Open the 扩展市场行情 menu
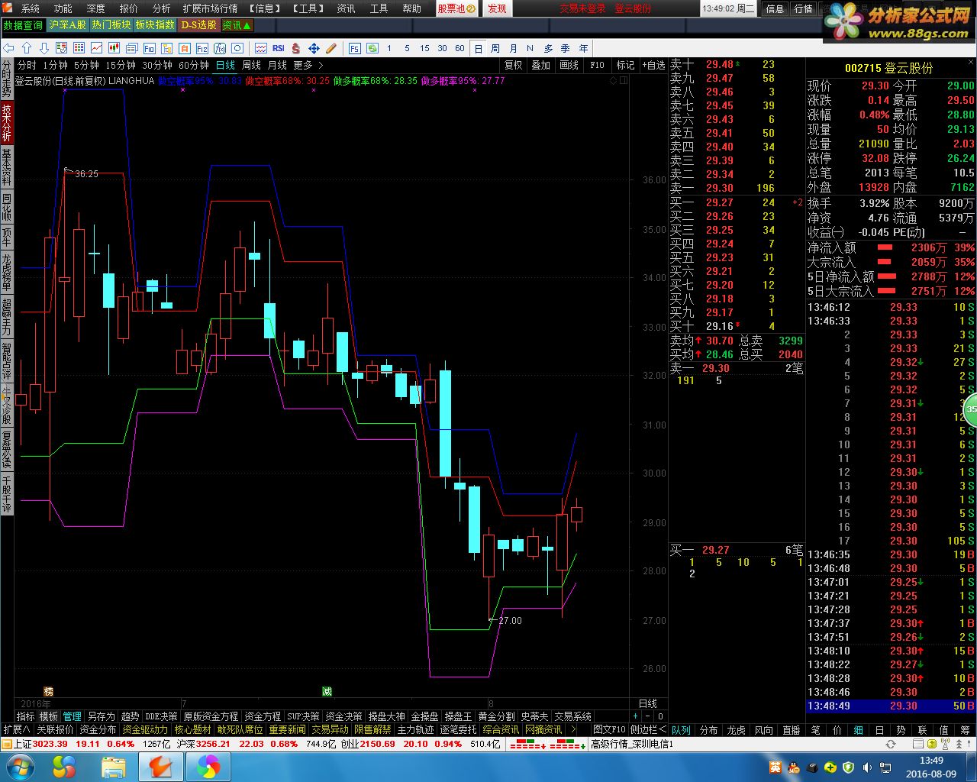 click(210, 8)
